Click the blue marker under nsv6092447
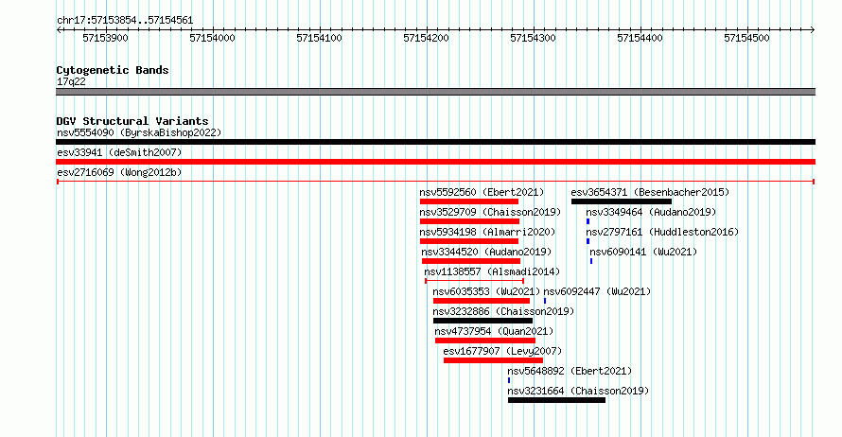This screenshot has height=437, width=842. 545,301
